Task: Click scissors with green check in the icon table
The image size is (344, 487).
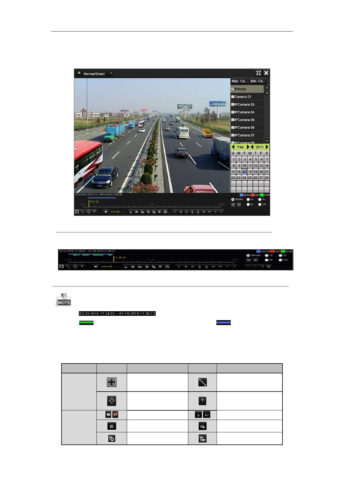Action: pyautogui.click(x=207, y=415)
